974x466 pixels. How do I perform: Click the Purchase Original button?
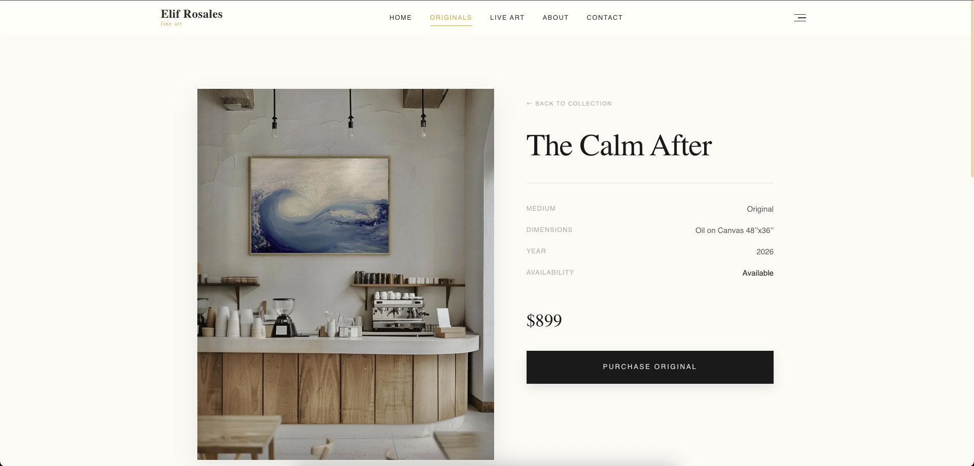(x=650, y=367)
